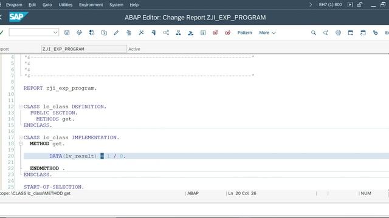Click 'REPORT zji_exp_program.' code line
This screenshot has width=389, height=218.
[60, 88]
